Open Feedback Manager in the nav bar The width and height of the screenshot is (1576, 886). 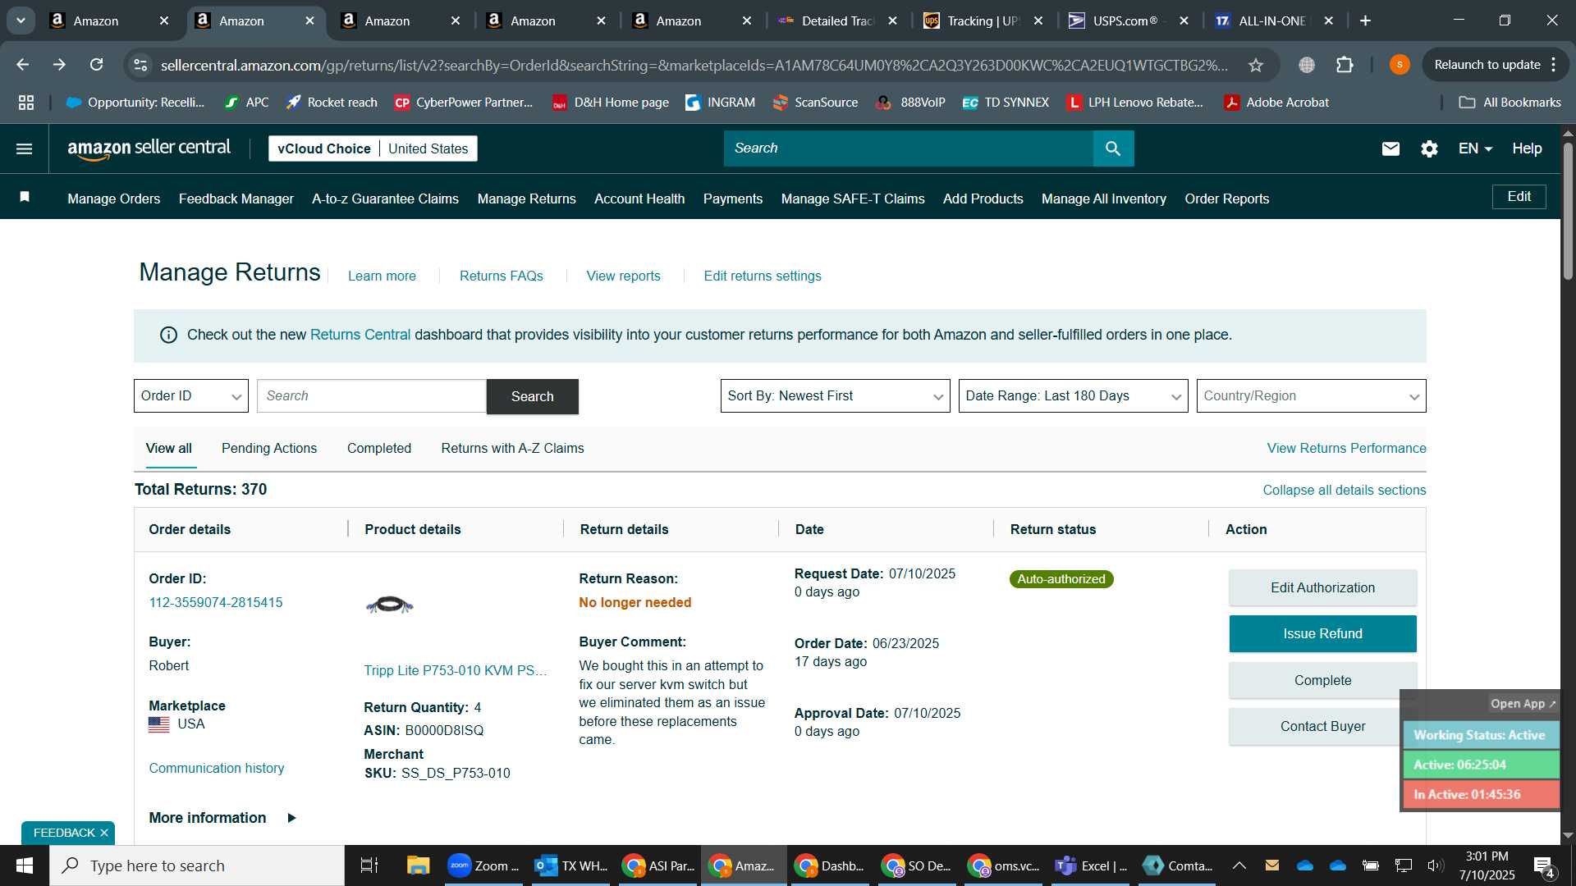pyautogui.click(x=236, y=199)
